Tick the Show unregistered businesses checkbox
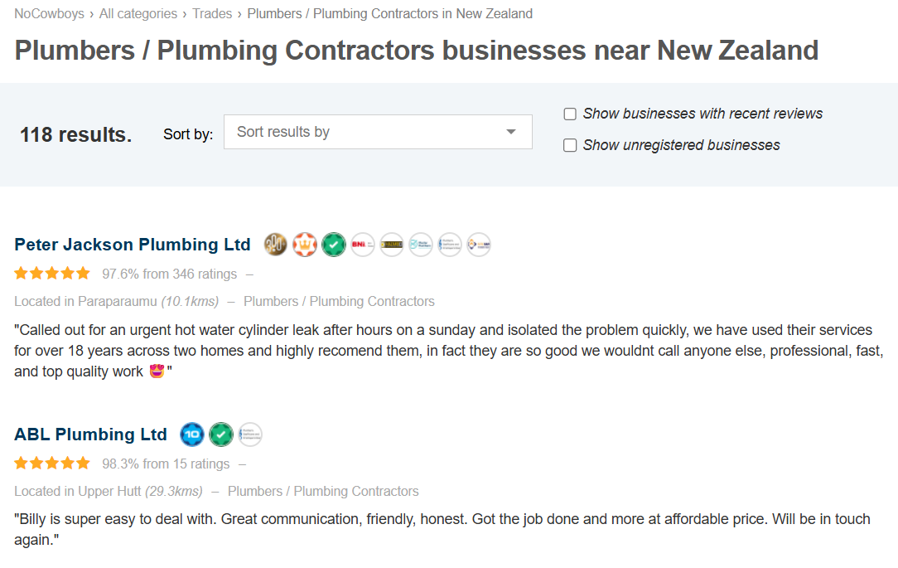Image resolution: width=898 pixels, height=568 pixels. point(570,146)
